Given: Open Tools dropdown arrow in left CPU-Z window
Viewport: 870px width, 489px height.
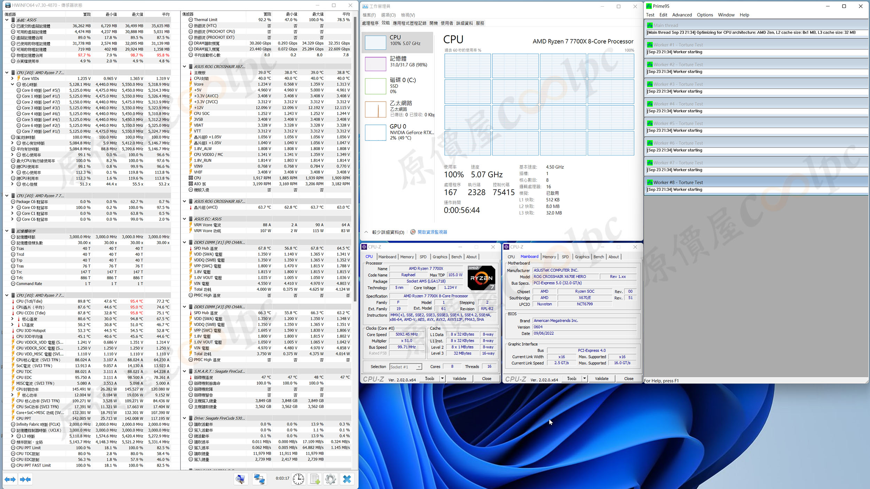Looking at the screenshot, I should click(x=442, y=378).
